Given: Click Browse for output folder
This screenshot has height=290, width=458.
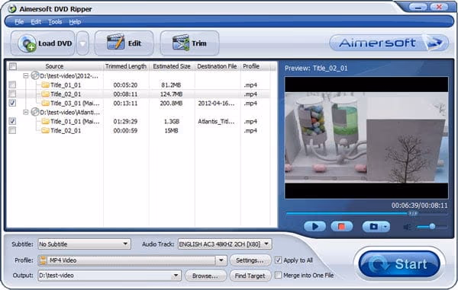Looking at the screenshot, I should pos(205,276).
